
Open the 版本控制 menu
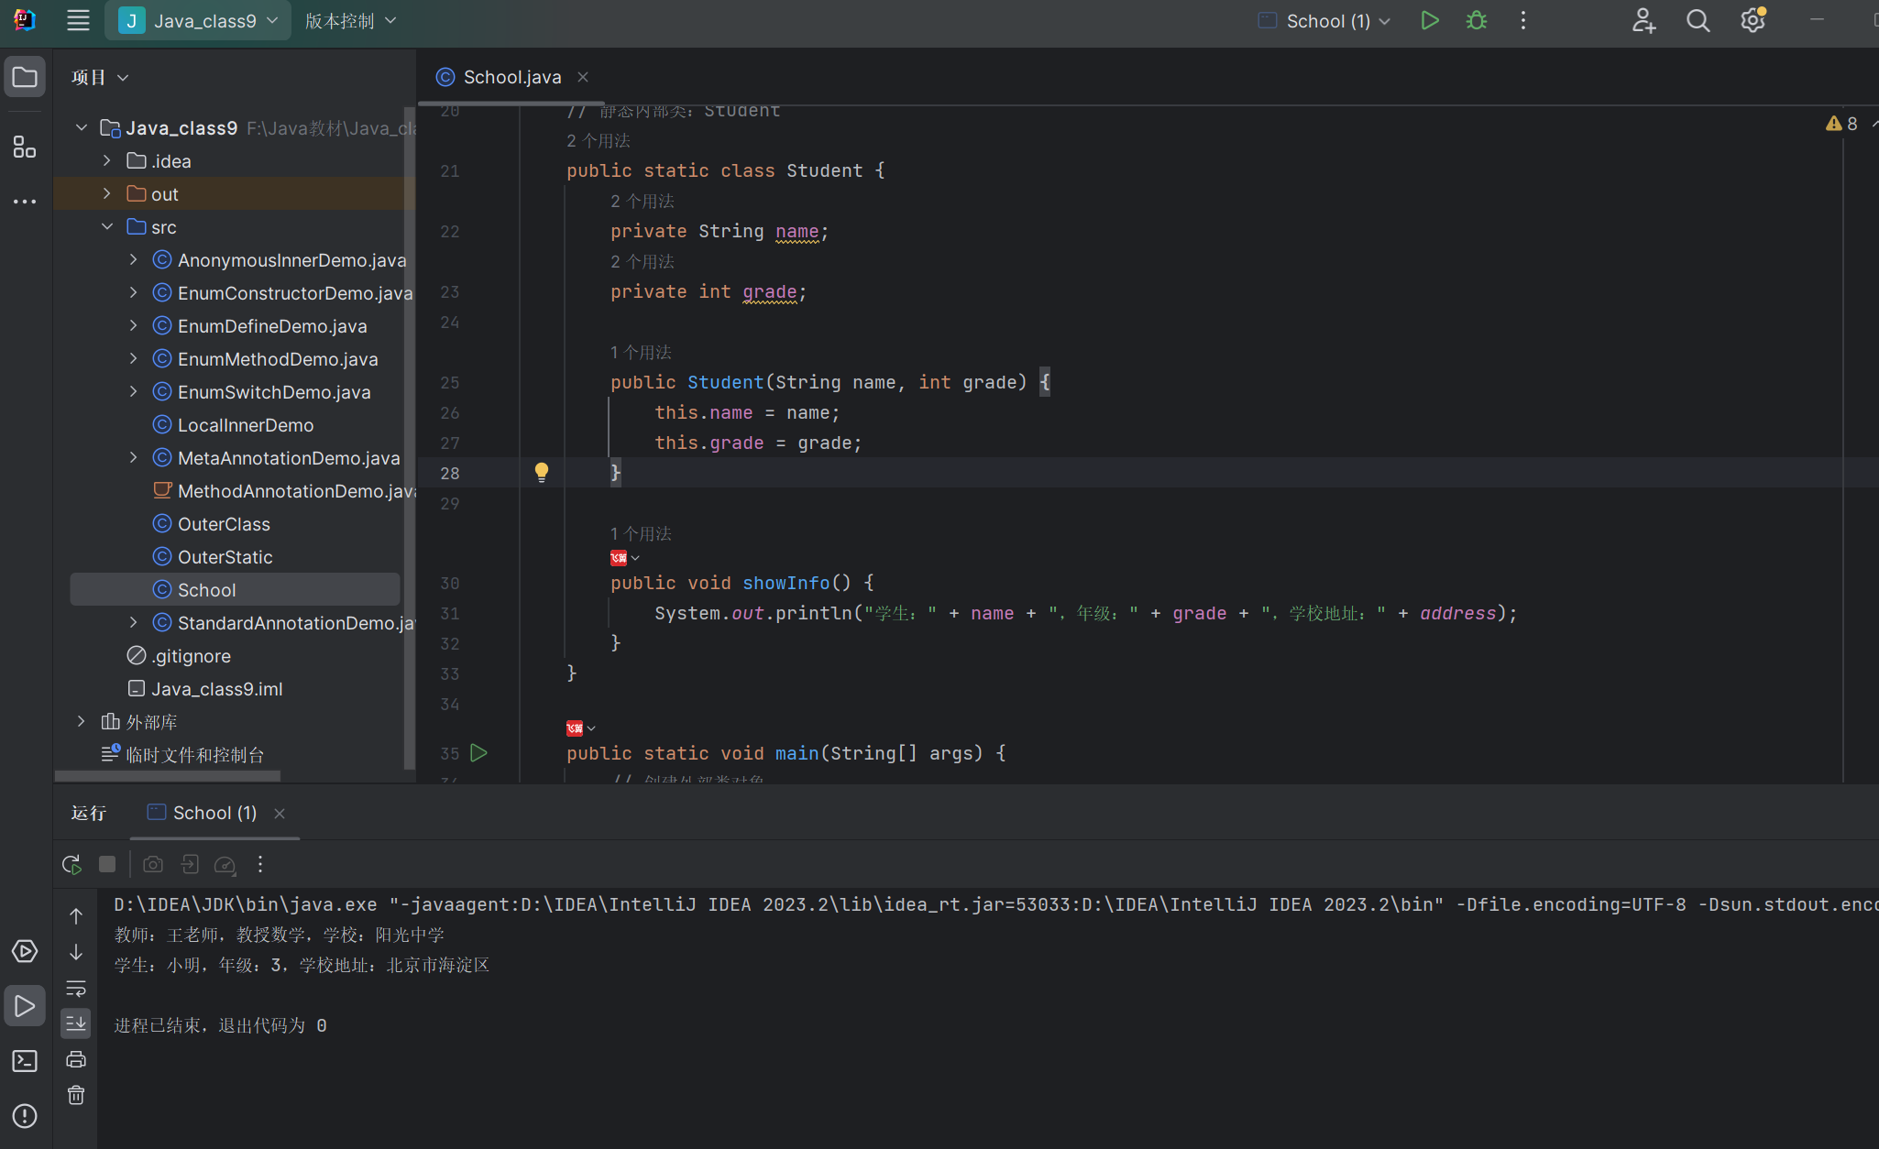[350, 20]
